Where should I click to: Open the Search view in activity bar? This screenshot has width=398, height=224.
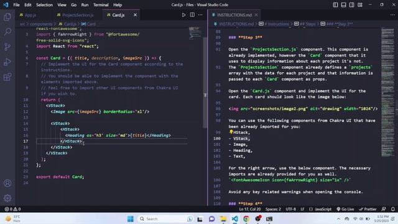(7, 32)
